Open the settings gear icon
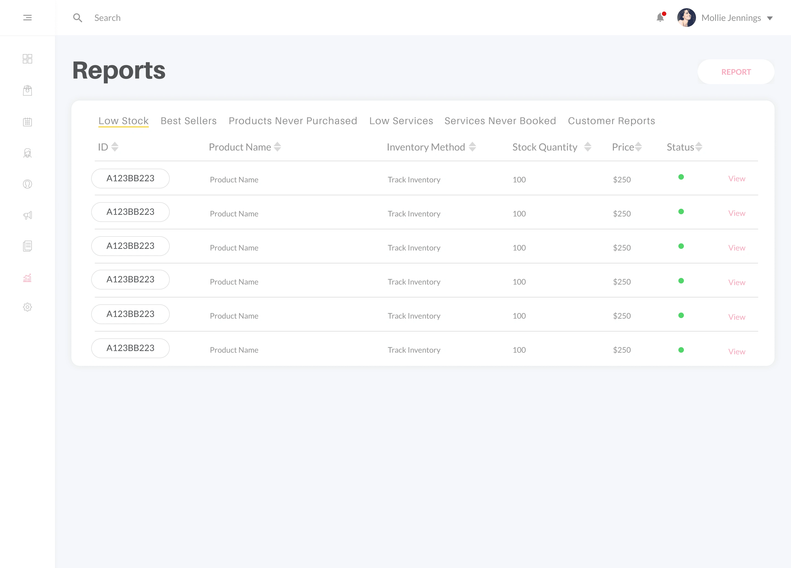791x568 pixels. [27, 307]
